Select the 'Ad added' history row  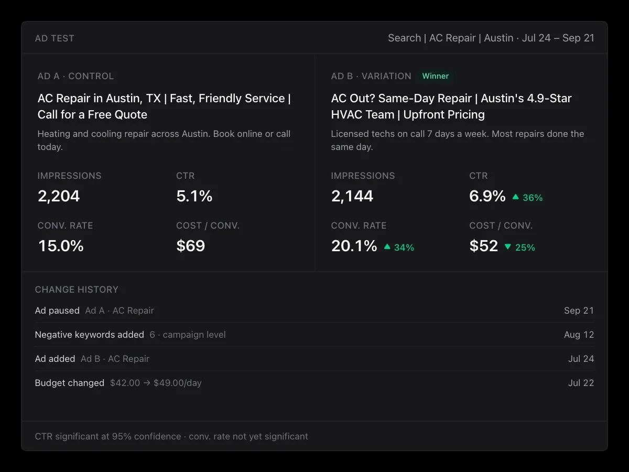click(314, 359)
